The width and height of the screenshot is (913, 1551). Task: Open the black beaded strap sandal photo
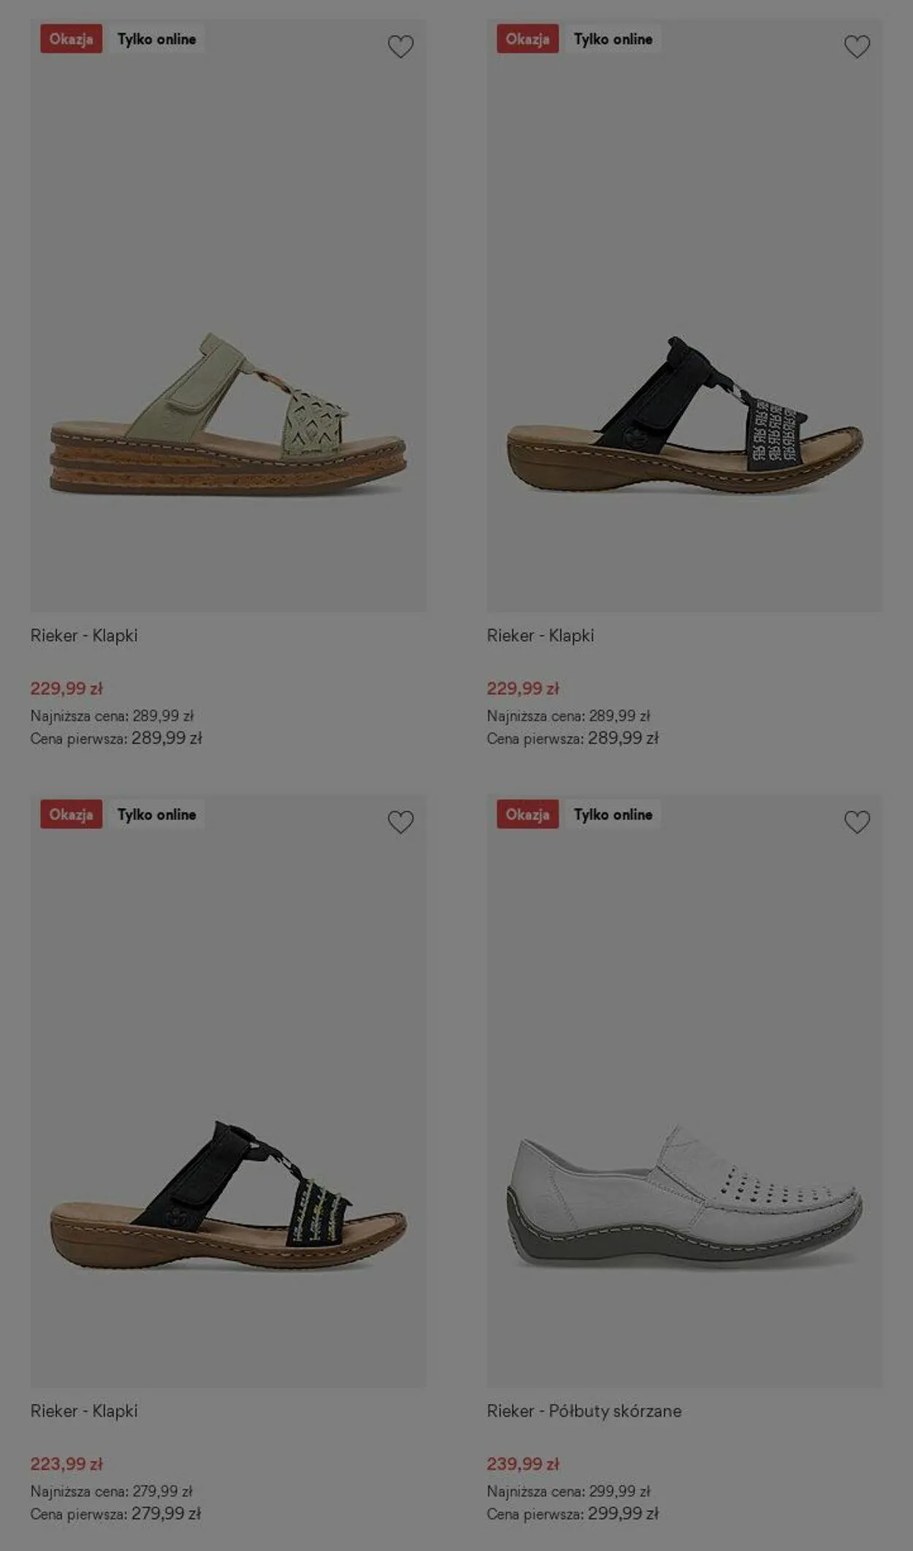pos(228,1091)
